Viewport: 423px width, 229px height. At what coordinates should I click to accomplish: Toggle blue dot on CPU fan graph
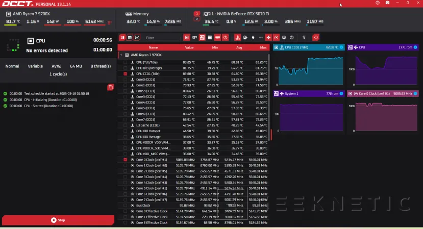point(415,47)
